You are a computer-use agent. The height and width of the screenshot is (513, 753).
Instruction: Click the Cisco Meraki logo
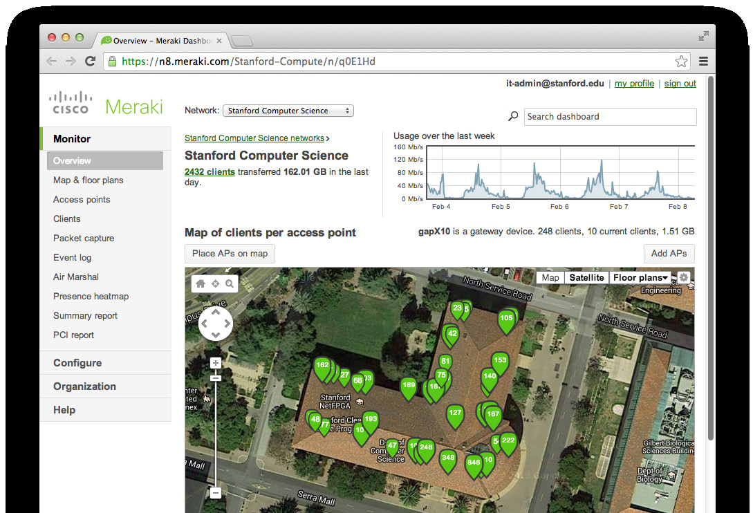click(106, 103)
